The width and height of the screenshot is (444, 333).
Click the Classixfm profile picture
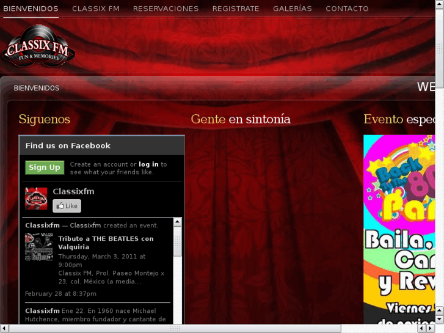(x=36, y=199)
